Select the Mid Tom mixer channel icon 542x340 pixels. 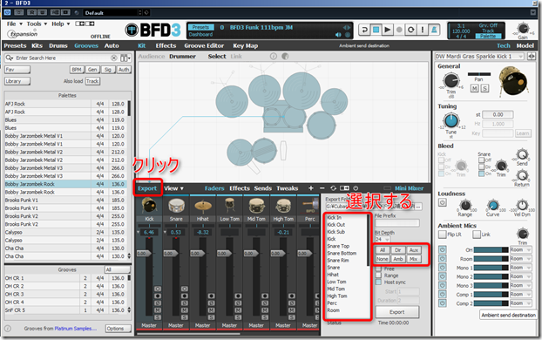pos(256,206)
